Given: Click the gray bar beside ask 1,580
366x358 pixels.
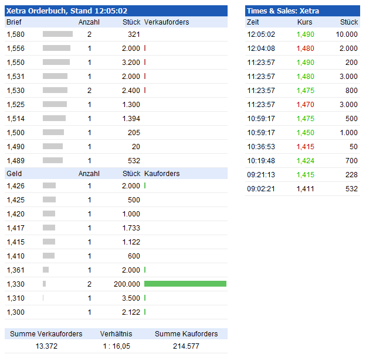Looking at the screenshot, I should pyautogui.click(x=57, y=35).
